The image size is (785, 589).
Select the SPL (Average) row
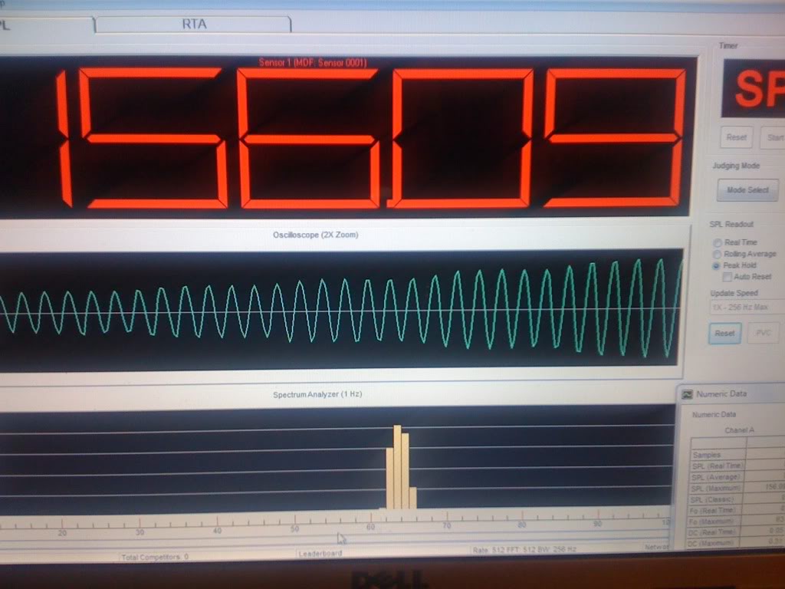[737, 477]
